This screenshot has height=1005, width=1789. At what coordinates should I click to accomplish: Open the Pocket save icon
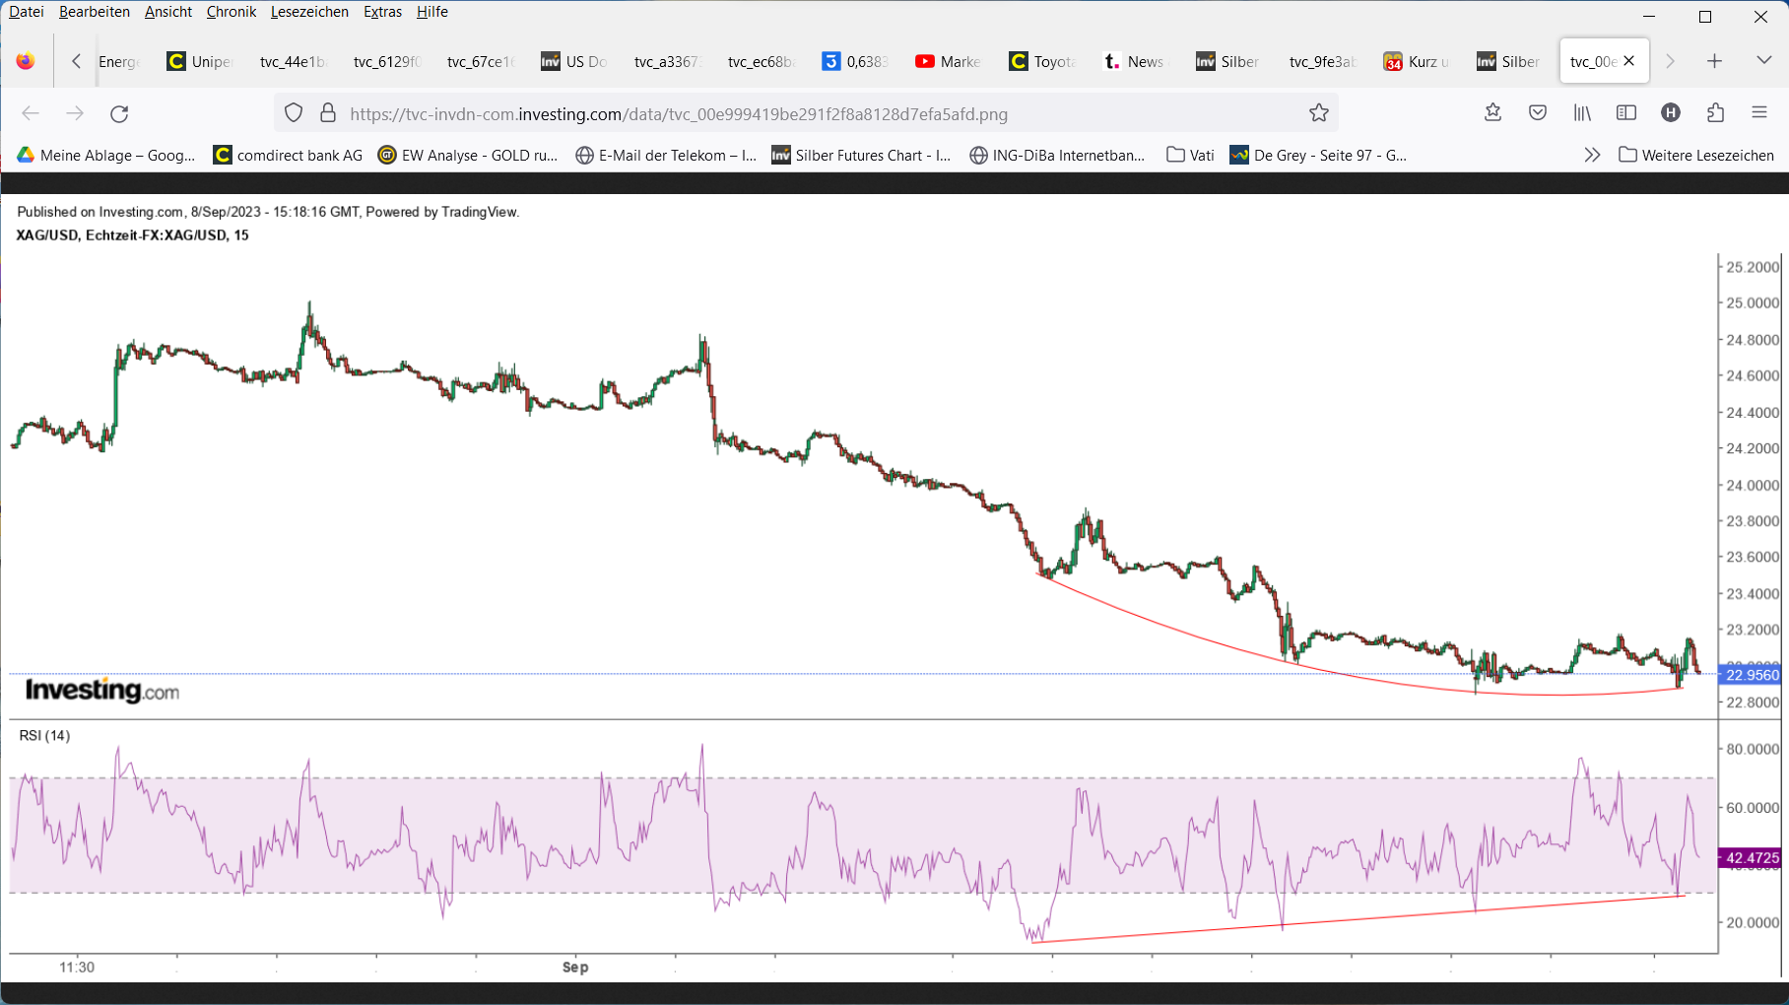1537,113
